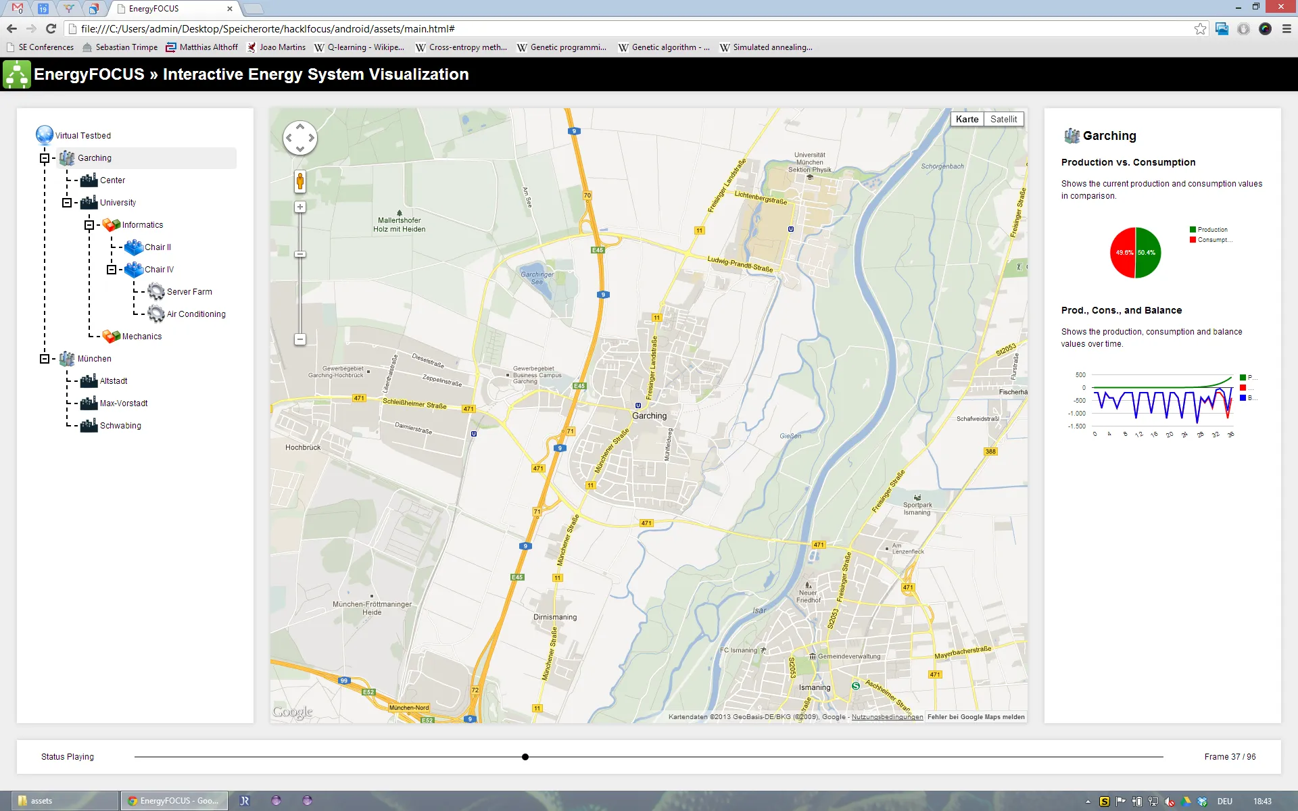Bookmark page with the star icon

1201,28
